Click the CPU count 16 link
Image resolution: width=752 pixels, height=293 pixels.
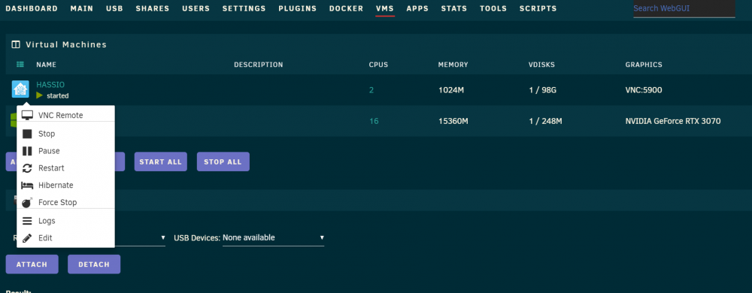374,121
